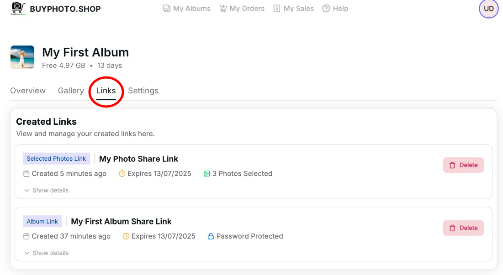Expand Show details for My Photo Share Link
The image size is (503, 275).
(x=47, y=190)
